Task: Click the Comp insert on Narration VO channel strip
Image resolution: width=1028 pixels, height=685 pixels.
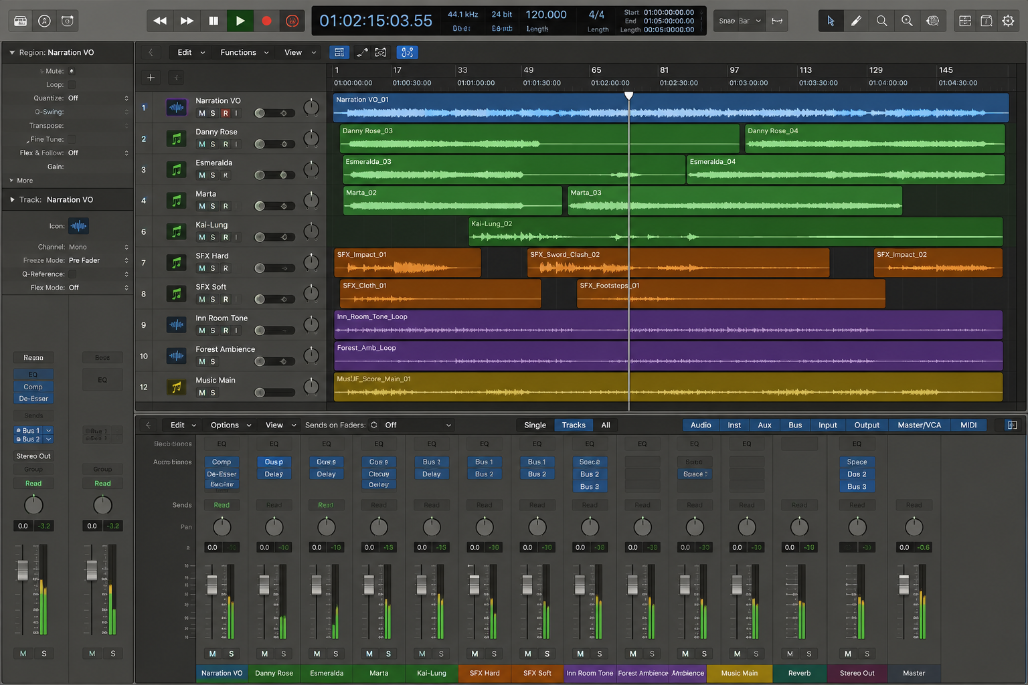Action: (x=222, y=462)
